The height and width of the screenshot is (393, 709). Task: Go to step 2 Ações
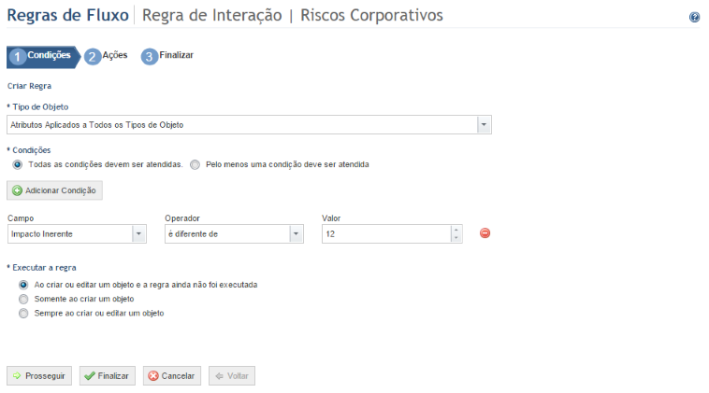tap(107, 56)
